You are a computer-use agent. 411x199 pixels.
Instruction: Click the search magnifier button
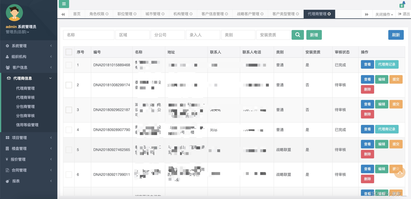click(298, 35)
